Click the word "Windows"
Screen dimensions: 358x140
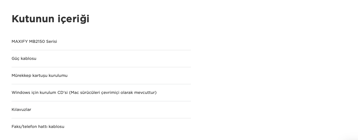[21, 93]
